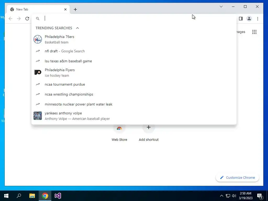This screenshot has height=201, width=268.
Task: Select the New Tab tab
Action: pos(38,9)
